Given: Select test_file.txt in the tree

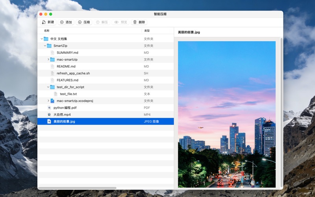Looking at the screenshot, I should pyautogui.click(x=68, y=94).
